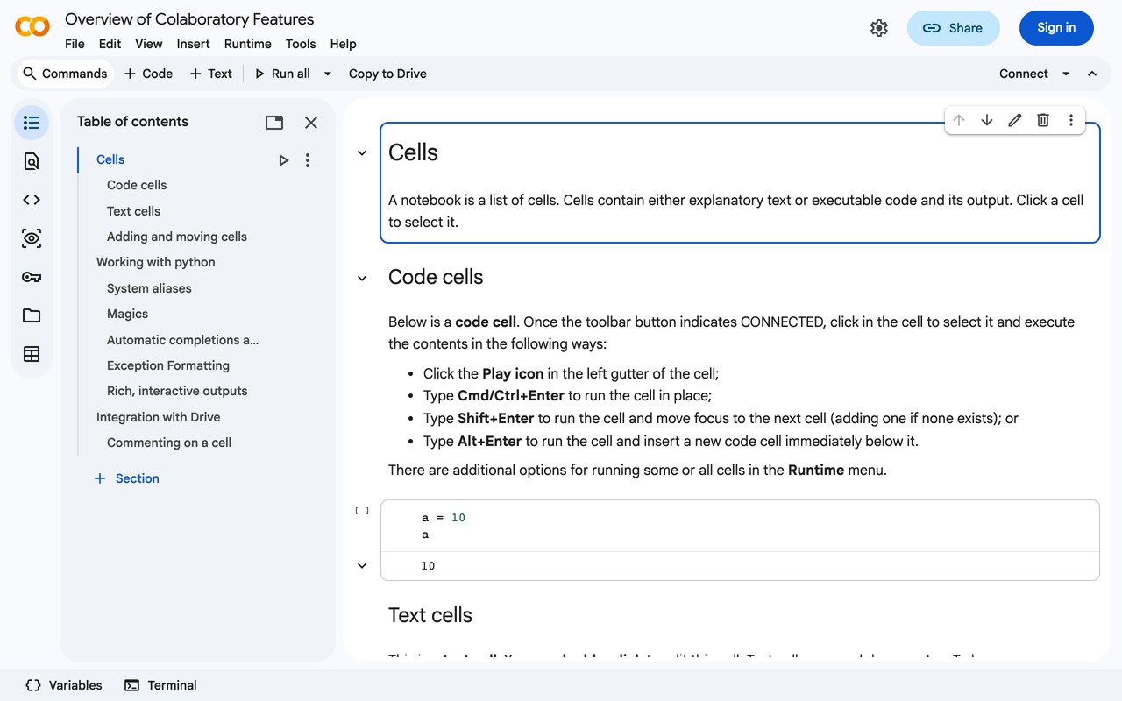Pop out the Table of contents panel
Screen dimensions: 1122x701
274,123
